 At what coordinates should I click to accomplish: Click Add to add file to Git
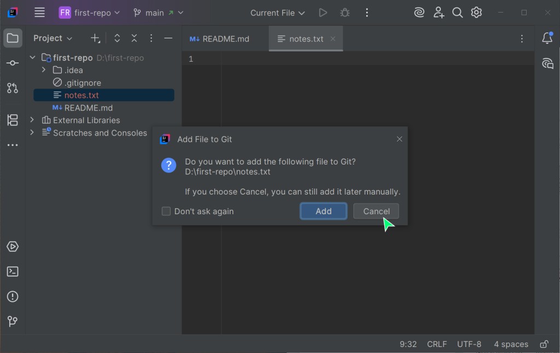click(x=323, y=211)
